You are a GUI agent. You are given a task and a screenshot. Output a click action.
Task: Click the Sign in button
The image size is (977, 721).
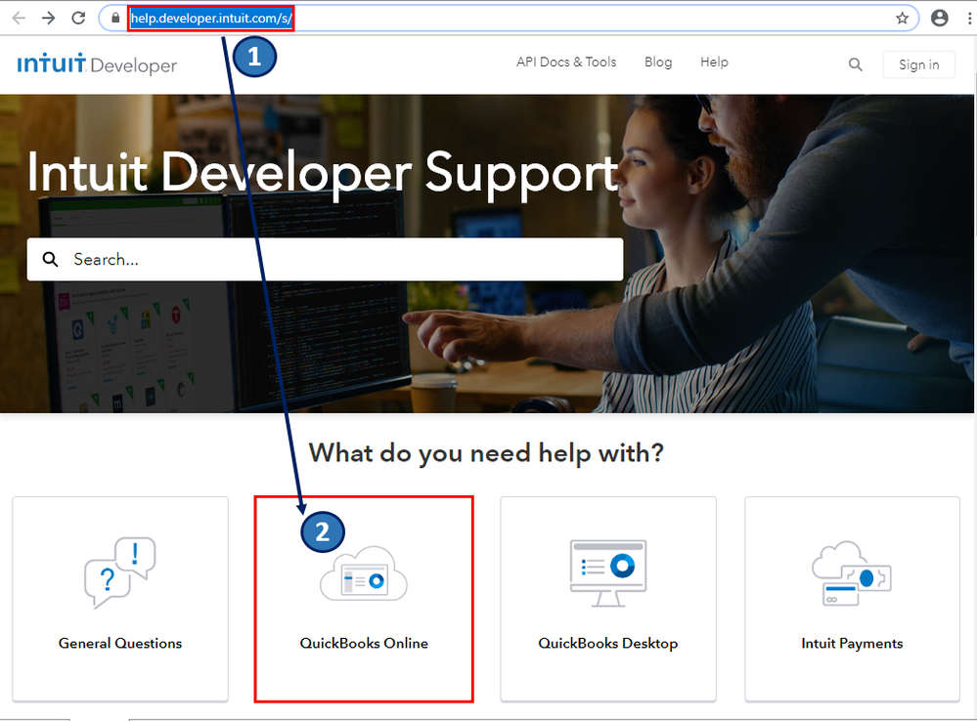[918, 64]
